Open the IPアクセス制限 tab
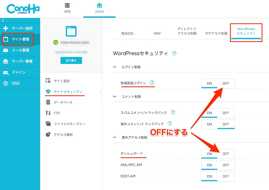Image resolution: width=269 pixels, height=190 pixels. 217,33
